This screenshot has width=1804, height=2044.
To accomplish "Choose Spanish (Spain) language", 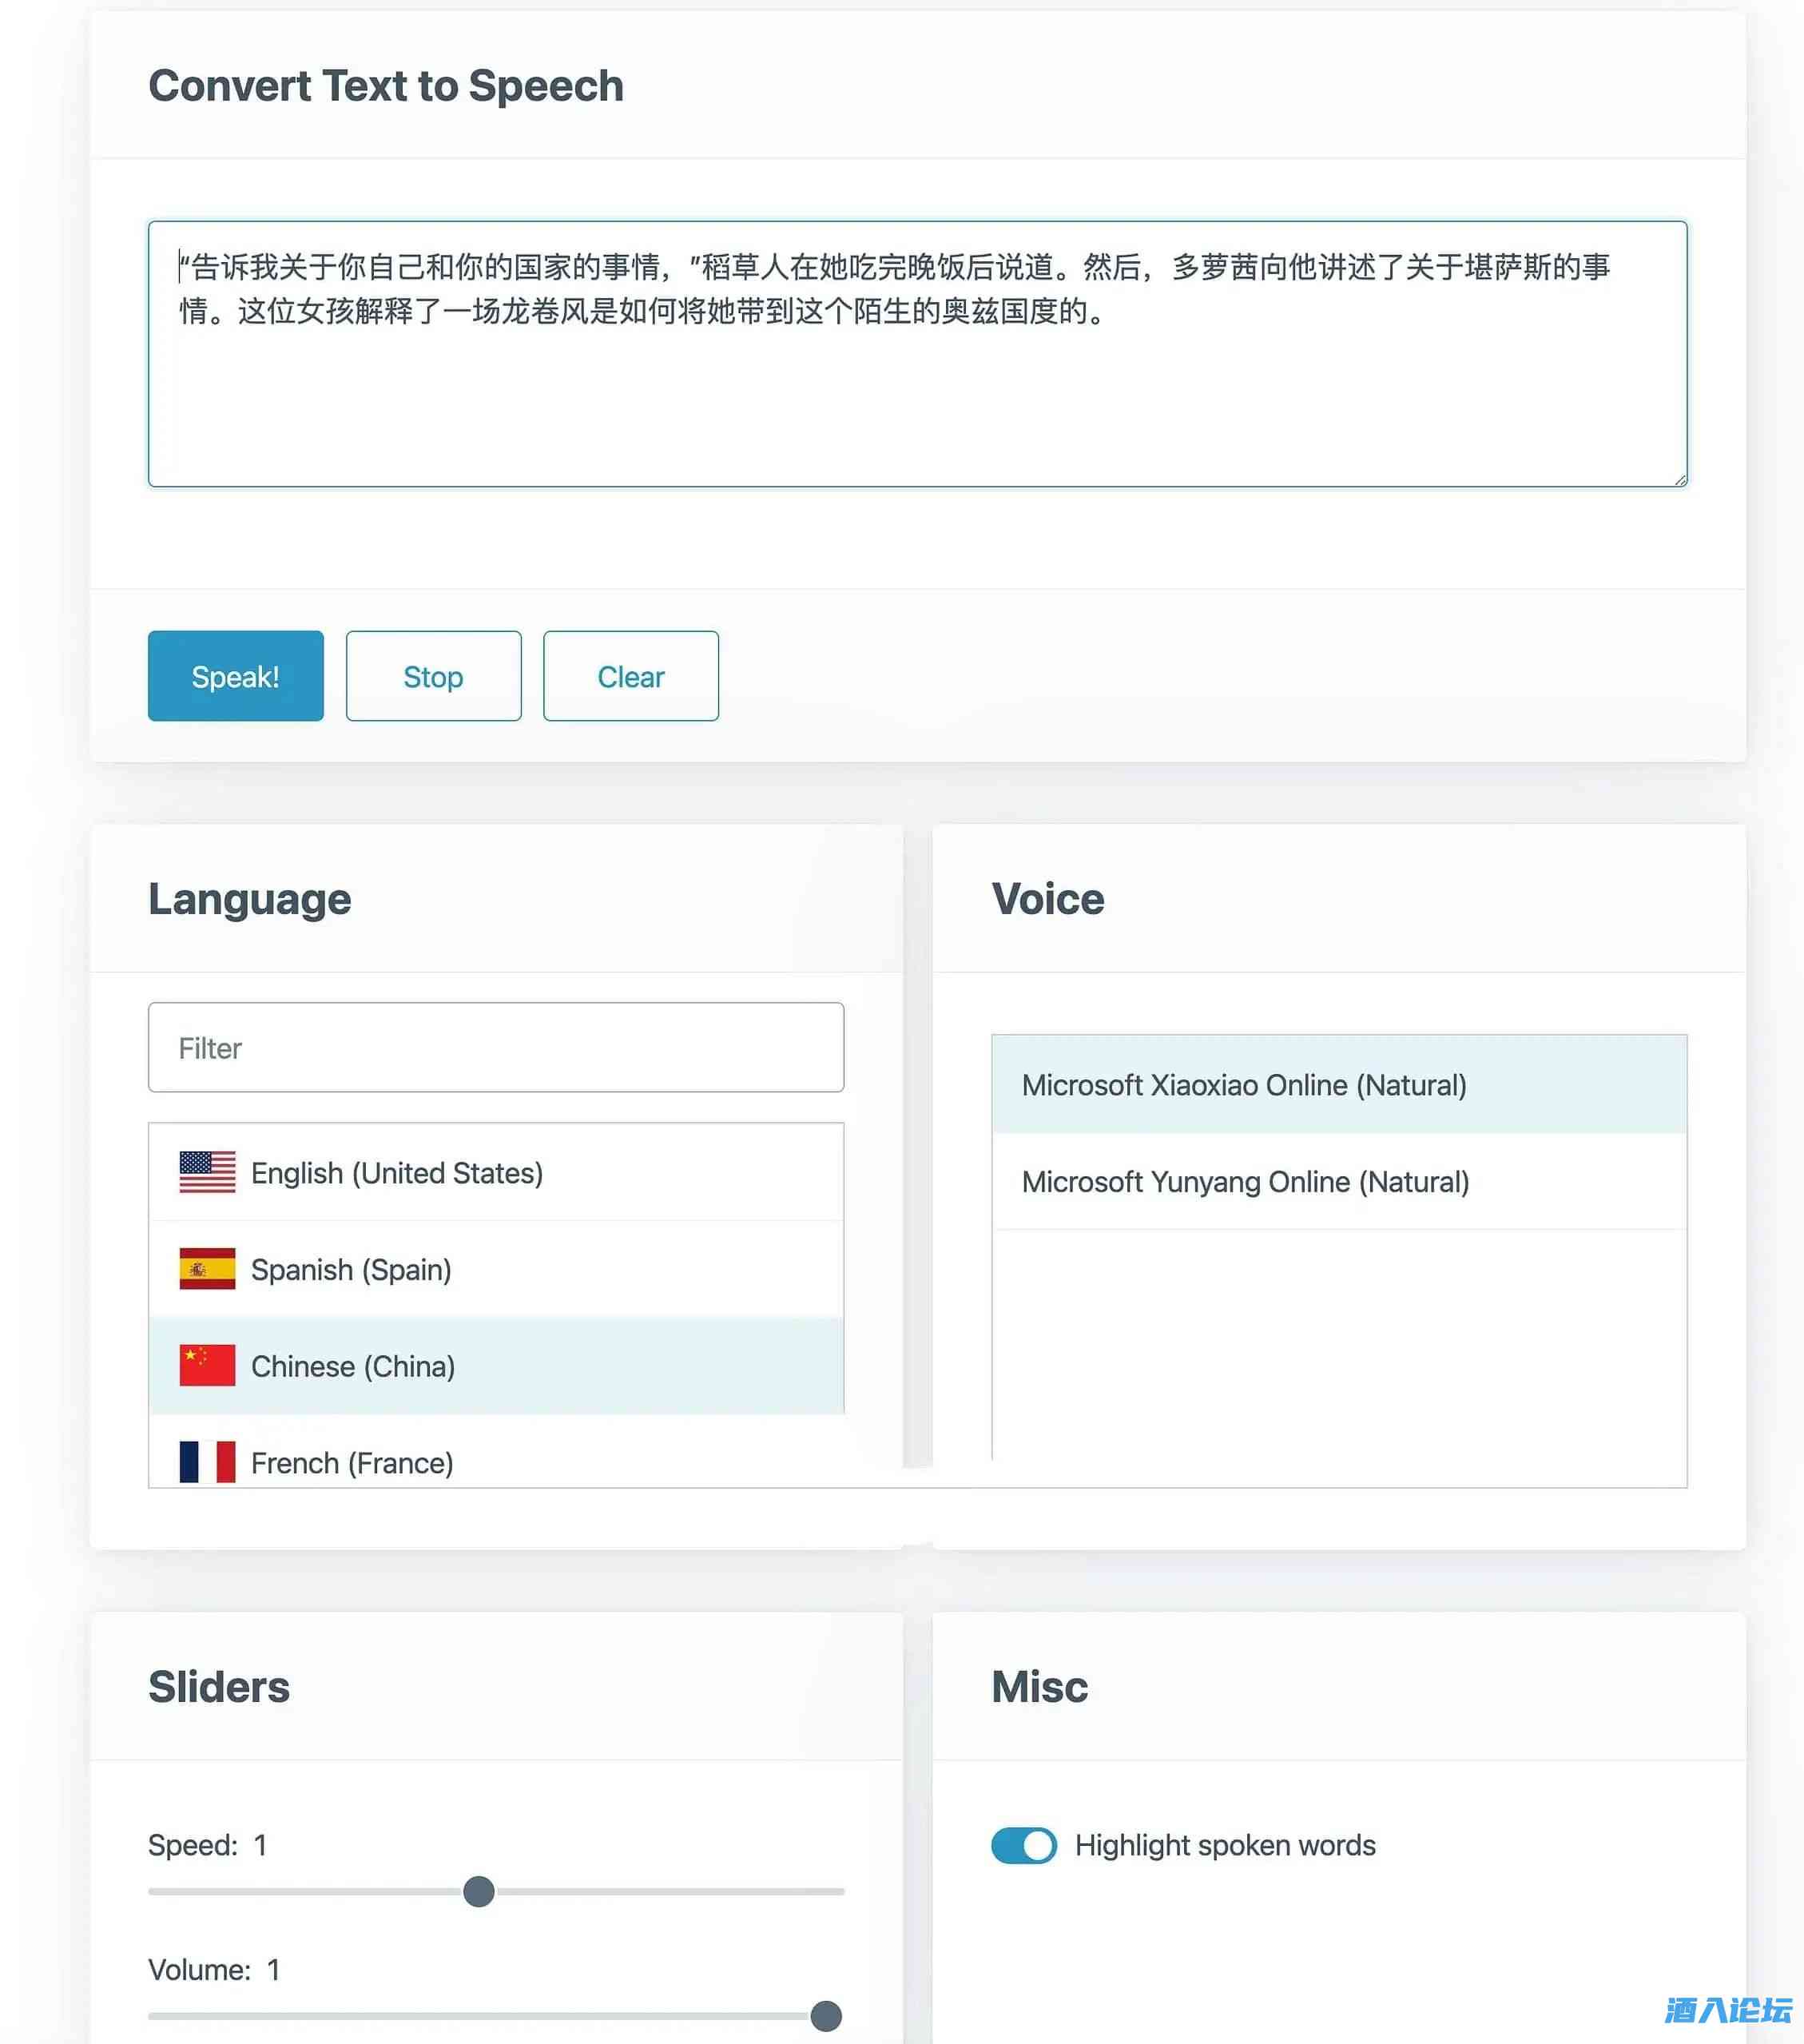I will pyautogui.click(x=351, y=1270).
